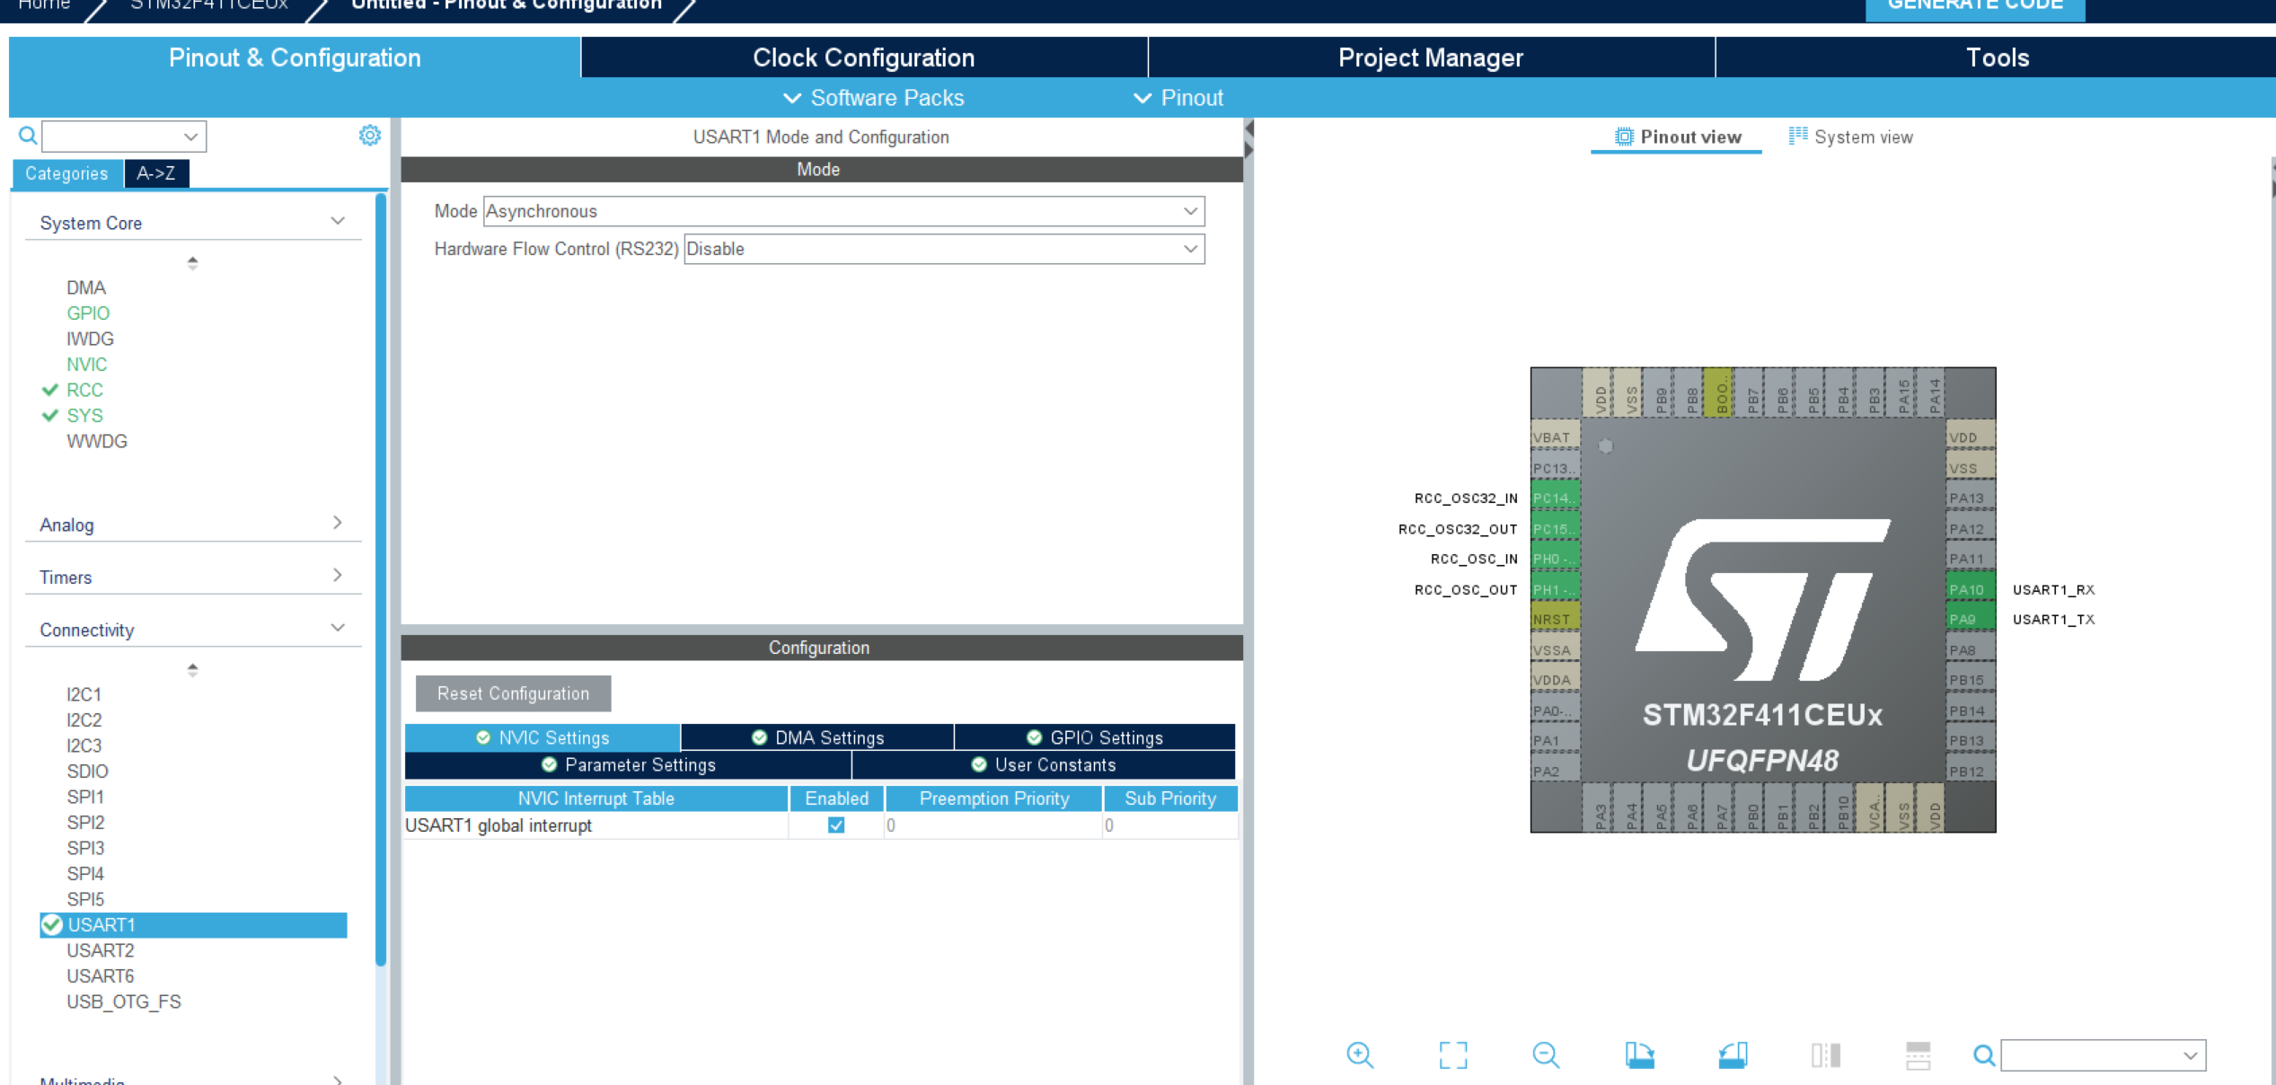Open the USART1 Mode dropdown
Screen dimensions: 2276x1085
click(x=843, y=211)
